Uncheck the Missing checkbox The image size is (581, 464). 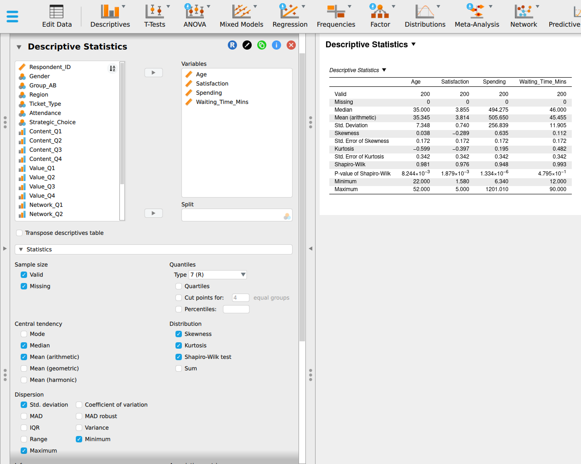tap(24, 286)
